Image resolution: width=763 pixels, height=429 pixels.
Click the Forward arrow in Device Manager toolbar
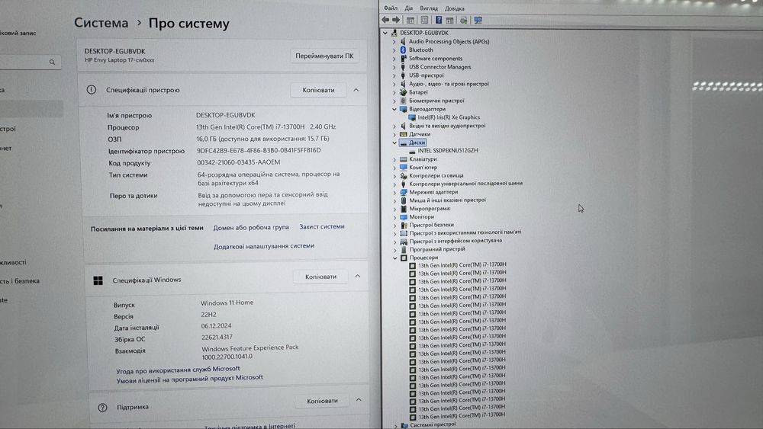click(x=396, y=20)
